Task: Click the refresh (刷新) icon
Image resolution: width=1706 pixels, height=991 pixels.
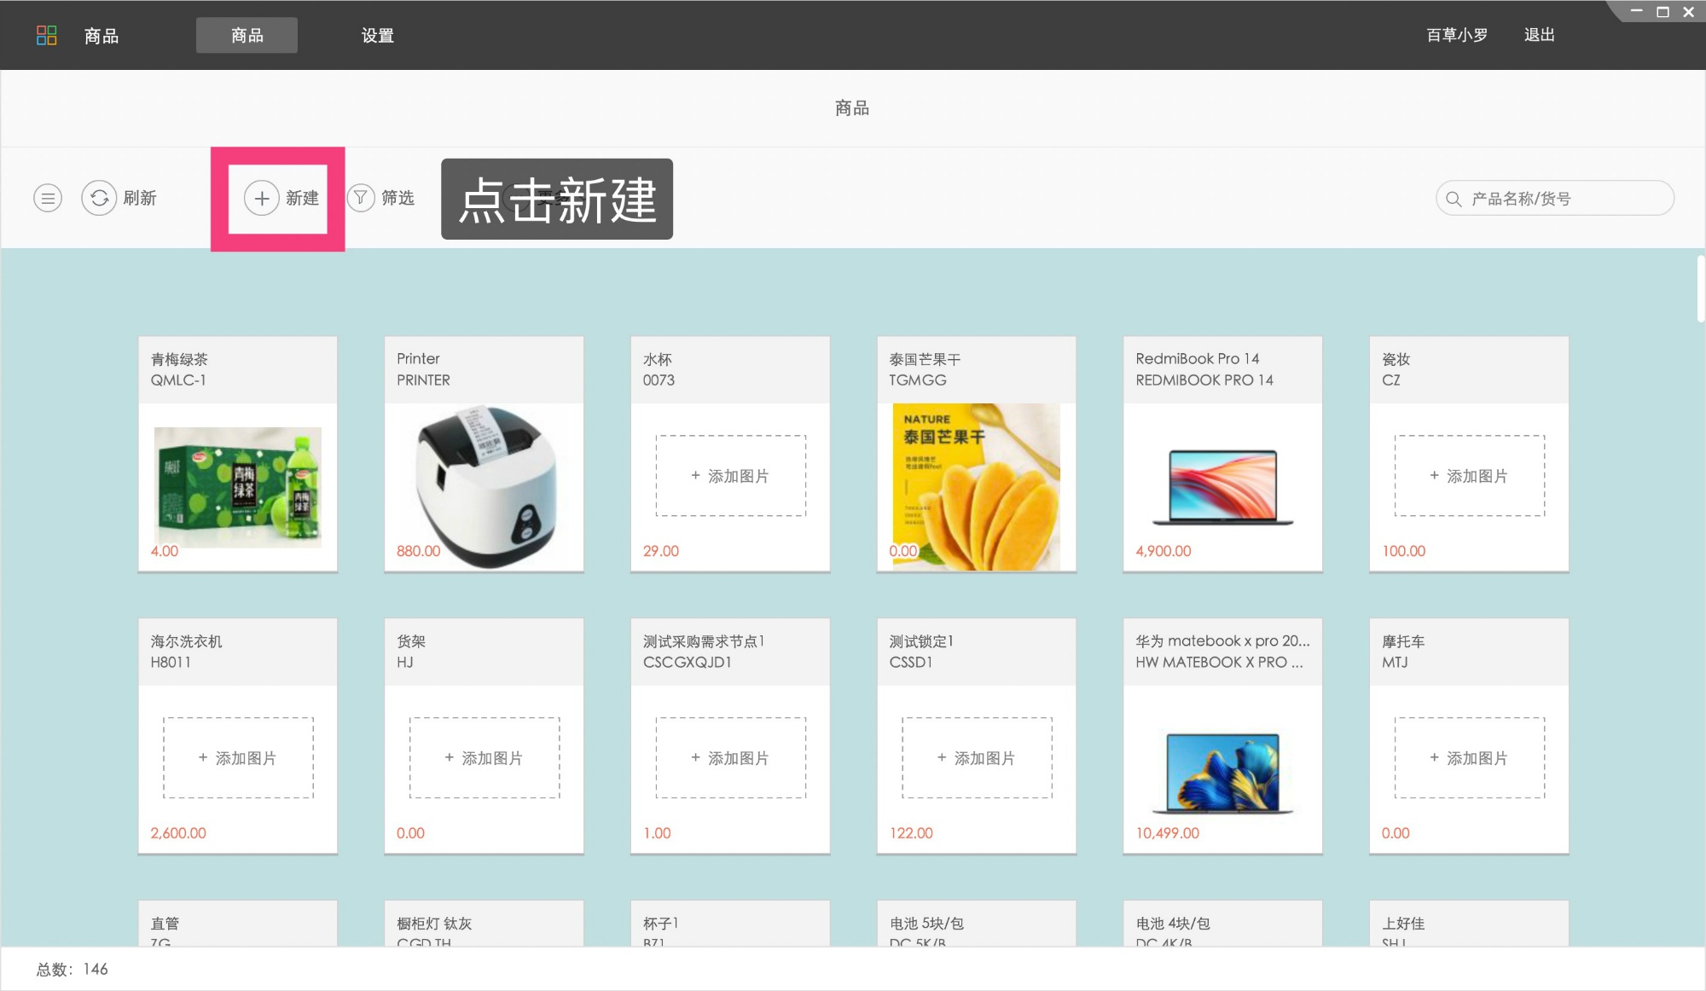Action: click(100, 197)
